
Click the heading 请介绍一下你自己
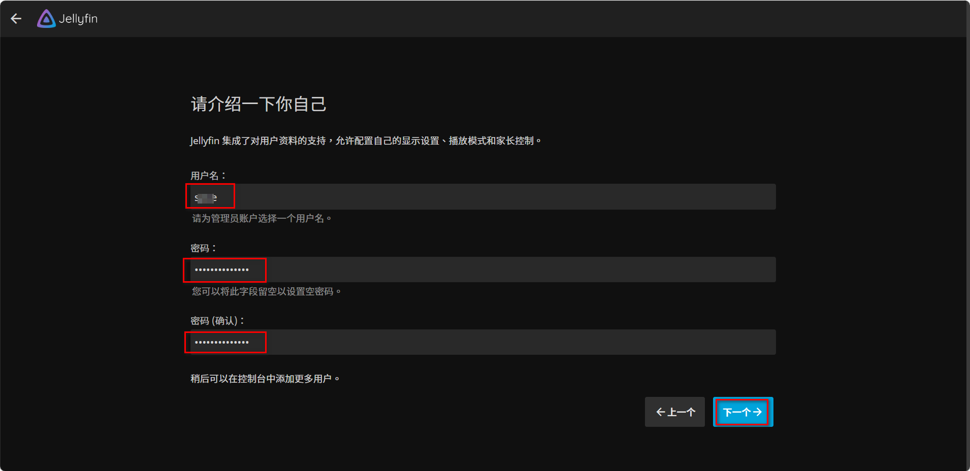258,104
